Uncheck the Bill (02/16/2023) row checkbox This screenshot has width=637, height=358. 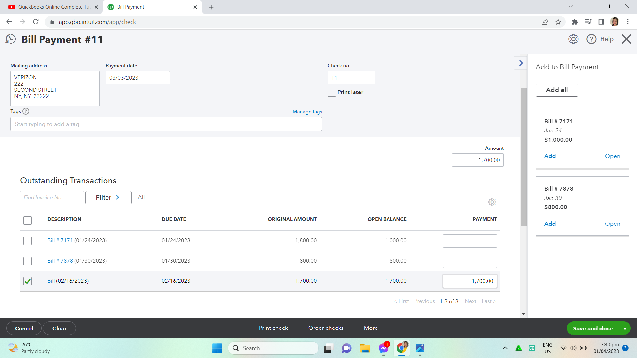(x=27, y=281)
